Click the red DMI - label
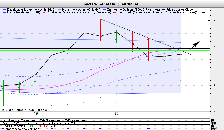The height and width of the screenshot is (130, 224). [44, 126]
